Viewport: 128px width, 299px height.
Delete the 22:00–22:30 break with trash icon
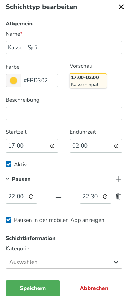[118, 197]
